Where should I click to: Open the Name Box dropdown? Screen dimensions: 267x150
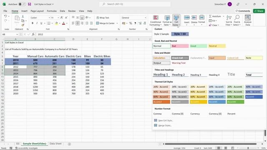[x=17, y=34]
